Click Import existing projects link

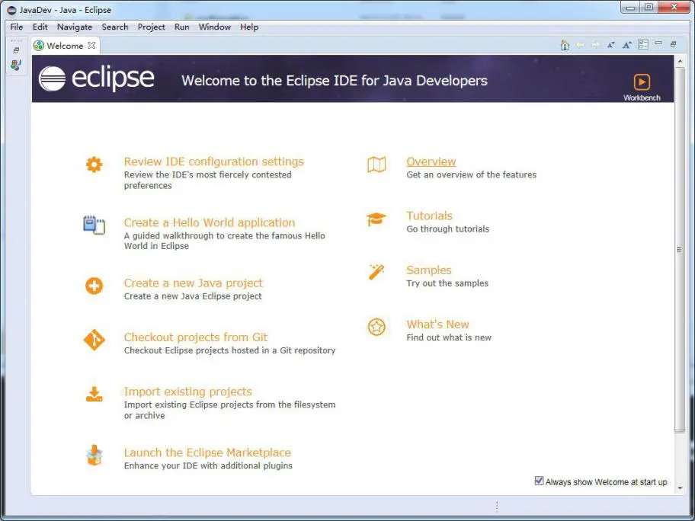tap(188, 392)
